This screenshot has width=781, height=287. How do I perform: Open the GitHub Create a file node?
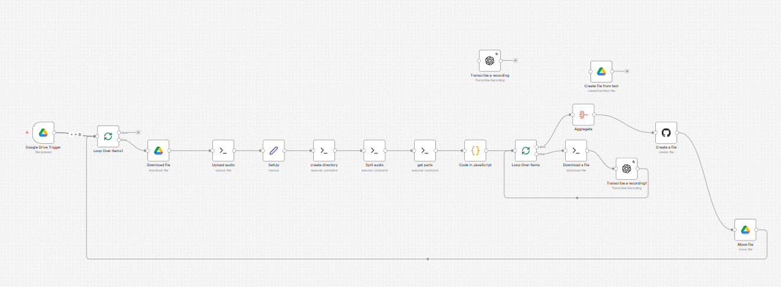(x=666, y=133)
